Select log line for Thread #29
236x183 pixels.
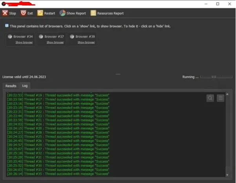(58, 145)
